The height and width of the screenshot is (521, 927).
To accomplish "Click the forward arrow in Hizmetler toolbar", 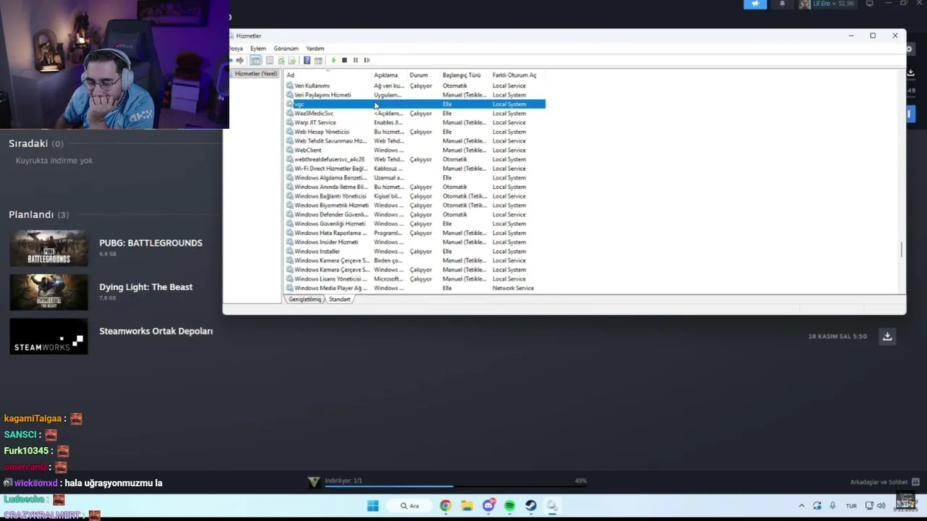I will [240, 60].
